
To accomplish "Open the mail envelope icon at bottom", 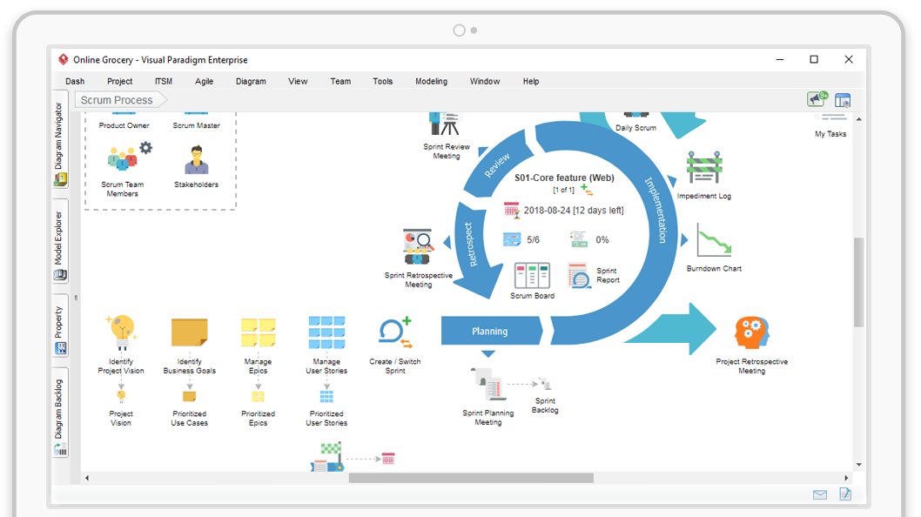I will pos(819,494).
